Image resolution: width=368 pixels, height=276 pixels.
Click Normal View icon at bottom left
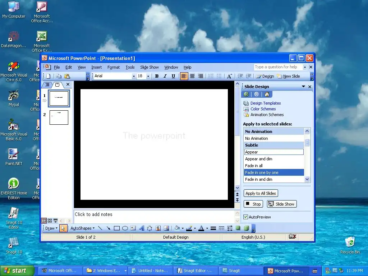tap(44, 221)
